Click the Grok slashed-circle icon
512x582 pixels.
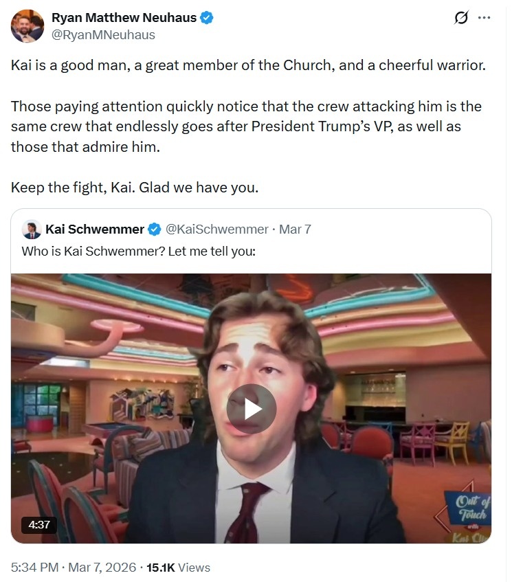(462, 18)
